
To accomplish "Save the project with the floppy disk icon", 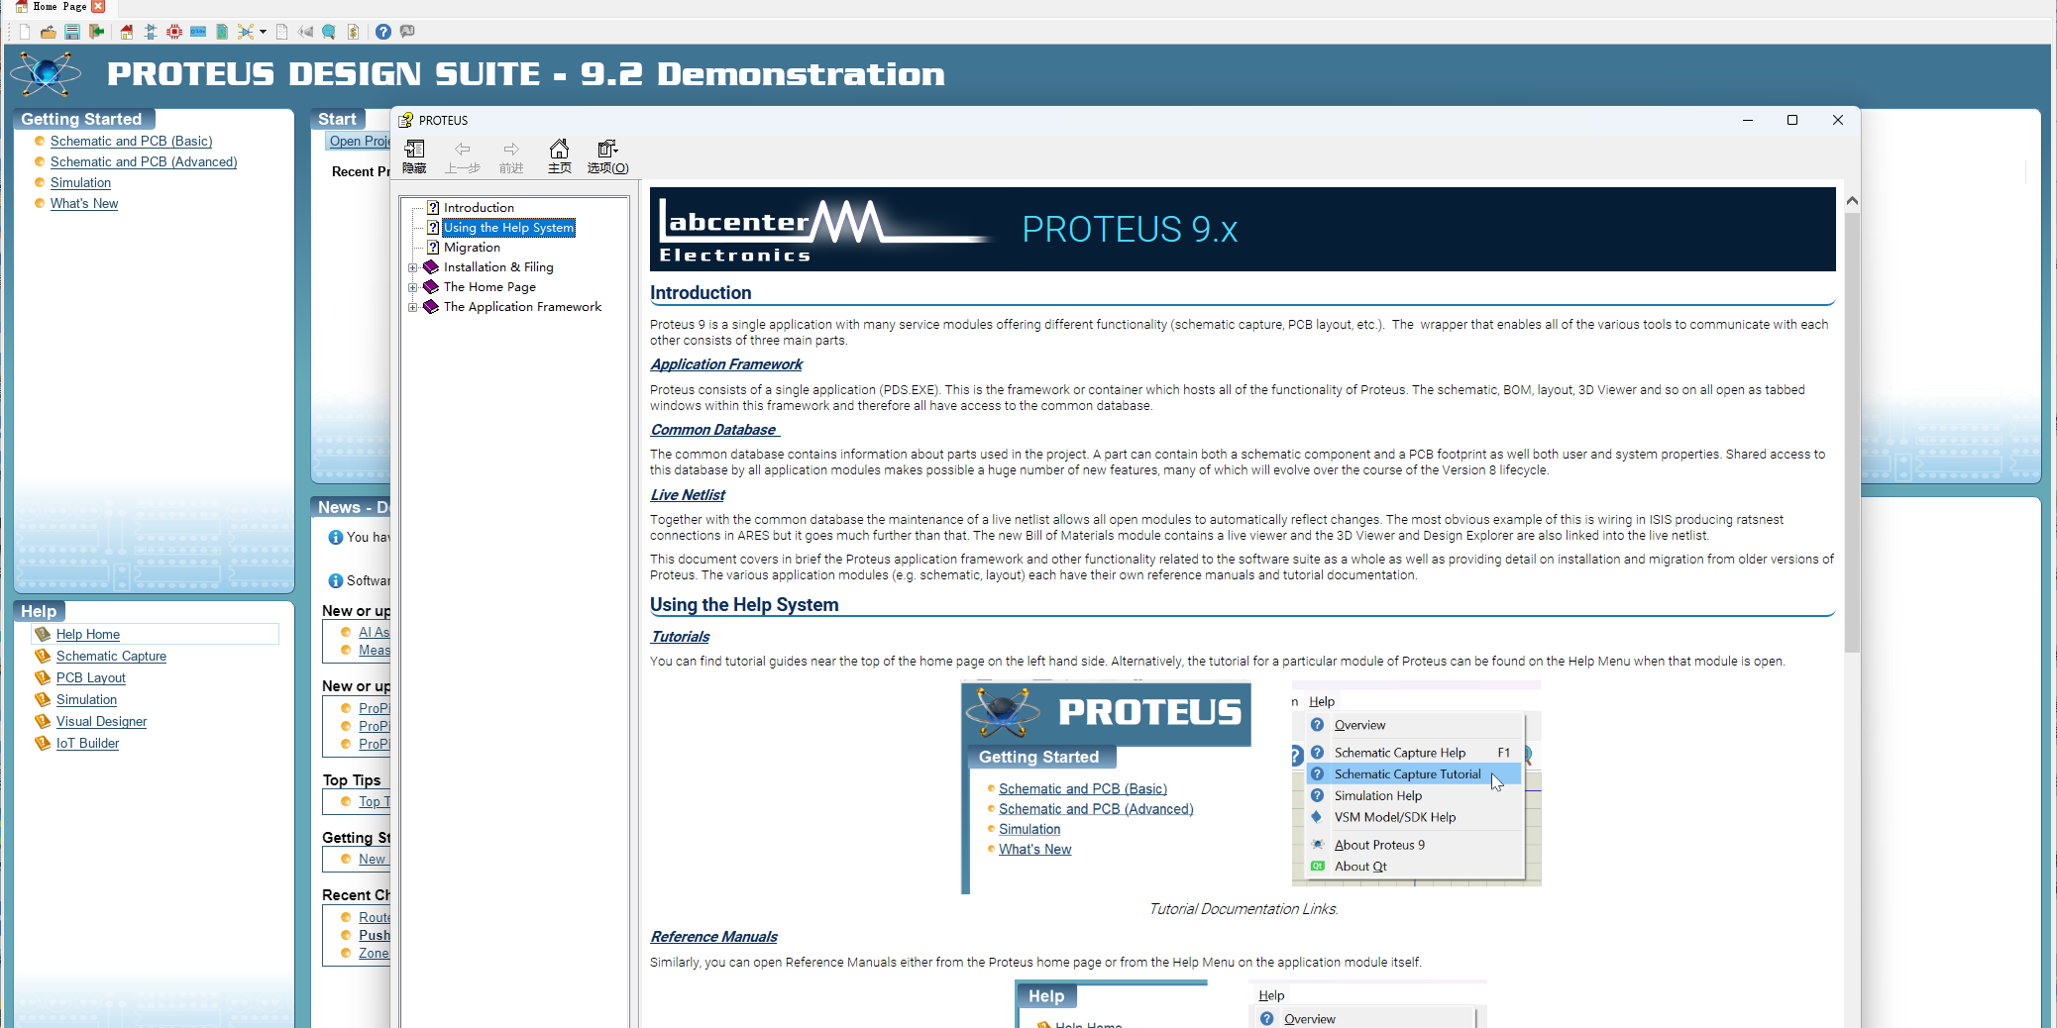I will tap(71, 32).
